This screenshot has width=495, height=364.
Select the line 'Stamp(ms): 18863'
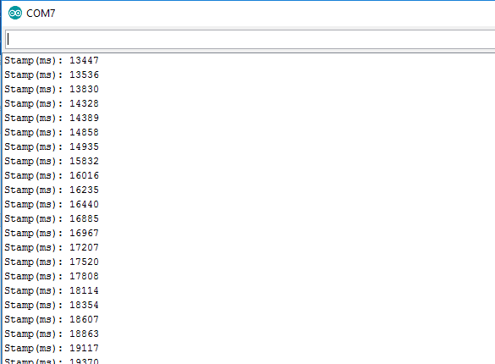pyautogui.click(x=52, y=334)
